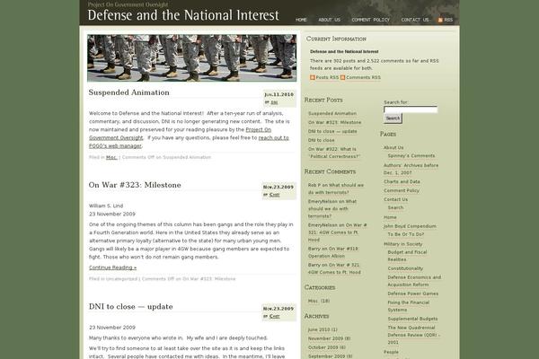Open the CONTACT US menu item
Image resolution: width=539 pixels, height=359 pixels.
click(x=415, y=20)
